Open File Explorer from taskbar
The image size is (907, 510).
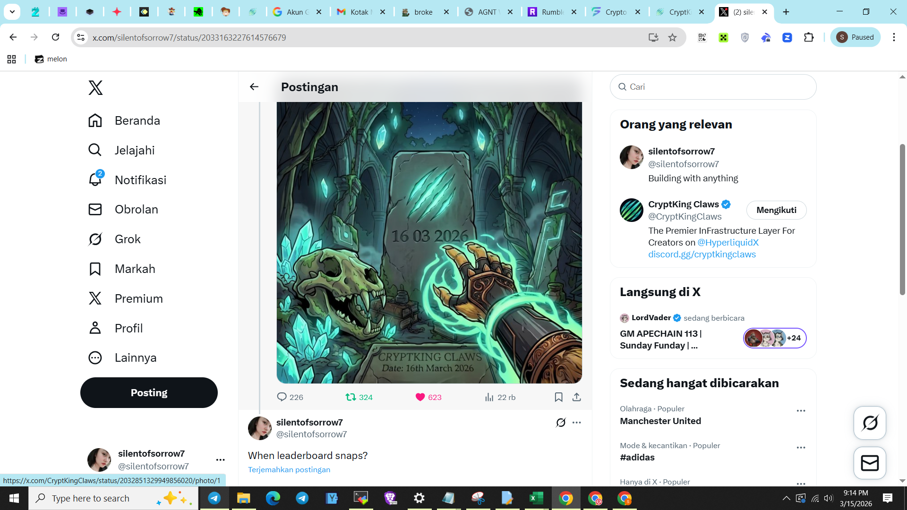pos(243,498)
